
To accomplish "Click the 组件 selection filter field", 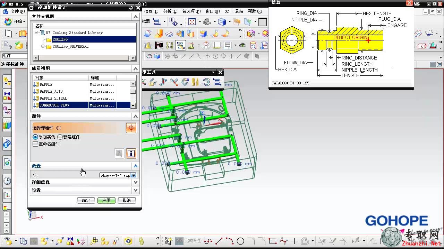I will coord(15,56).
